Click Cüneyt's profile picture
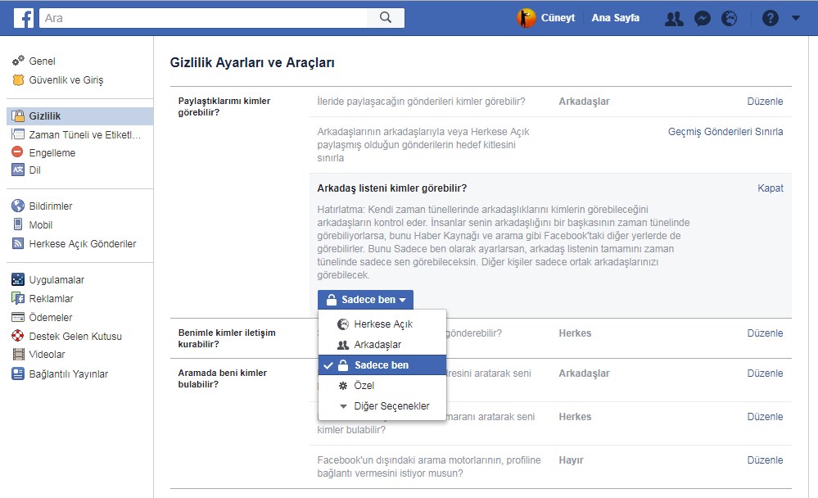Image resolution: width=818 pixels, height=498 pixels. click(527, 18)
